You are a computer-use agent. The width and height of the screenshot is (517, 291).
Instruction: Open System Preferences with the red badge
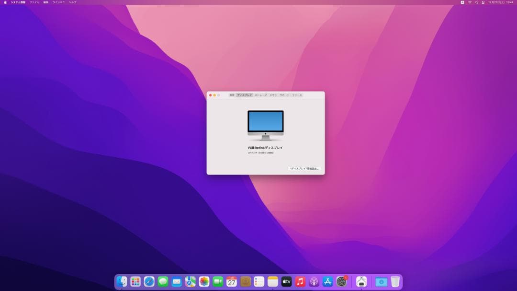[342, 282]
